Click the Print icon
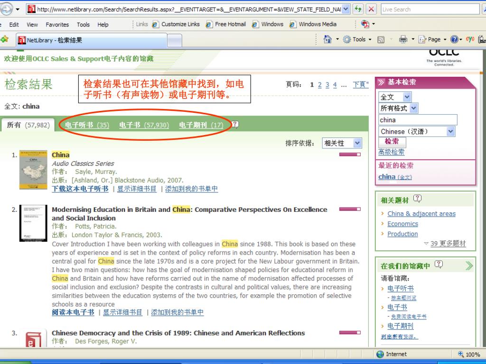This screenshot has width=486, height=364. [403, 39]
